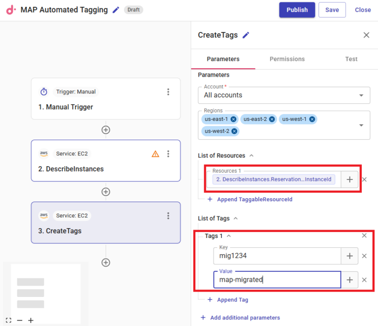The image size is (378, 326).
Task: Collapse the Tags 1 group
Action: tap(228, 236)
